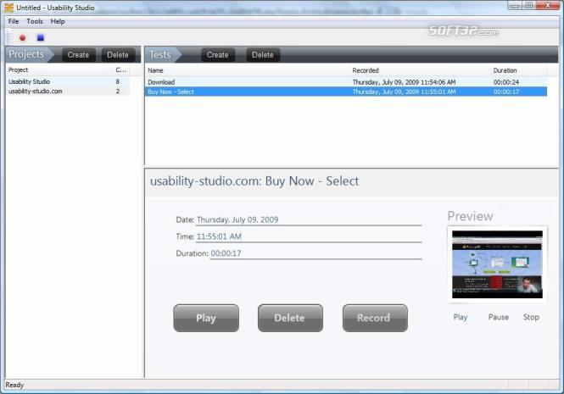Click the Tests panel title
The height and width of the screenshot is (394, 564).
[x=160, y=54]
